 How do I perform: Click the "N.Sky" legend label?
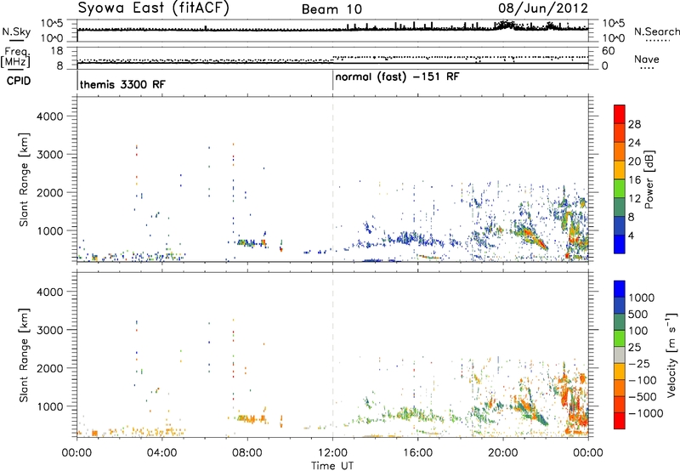[16, 31]
